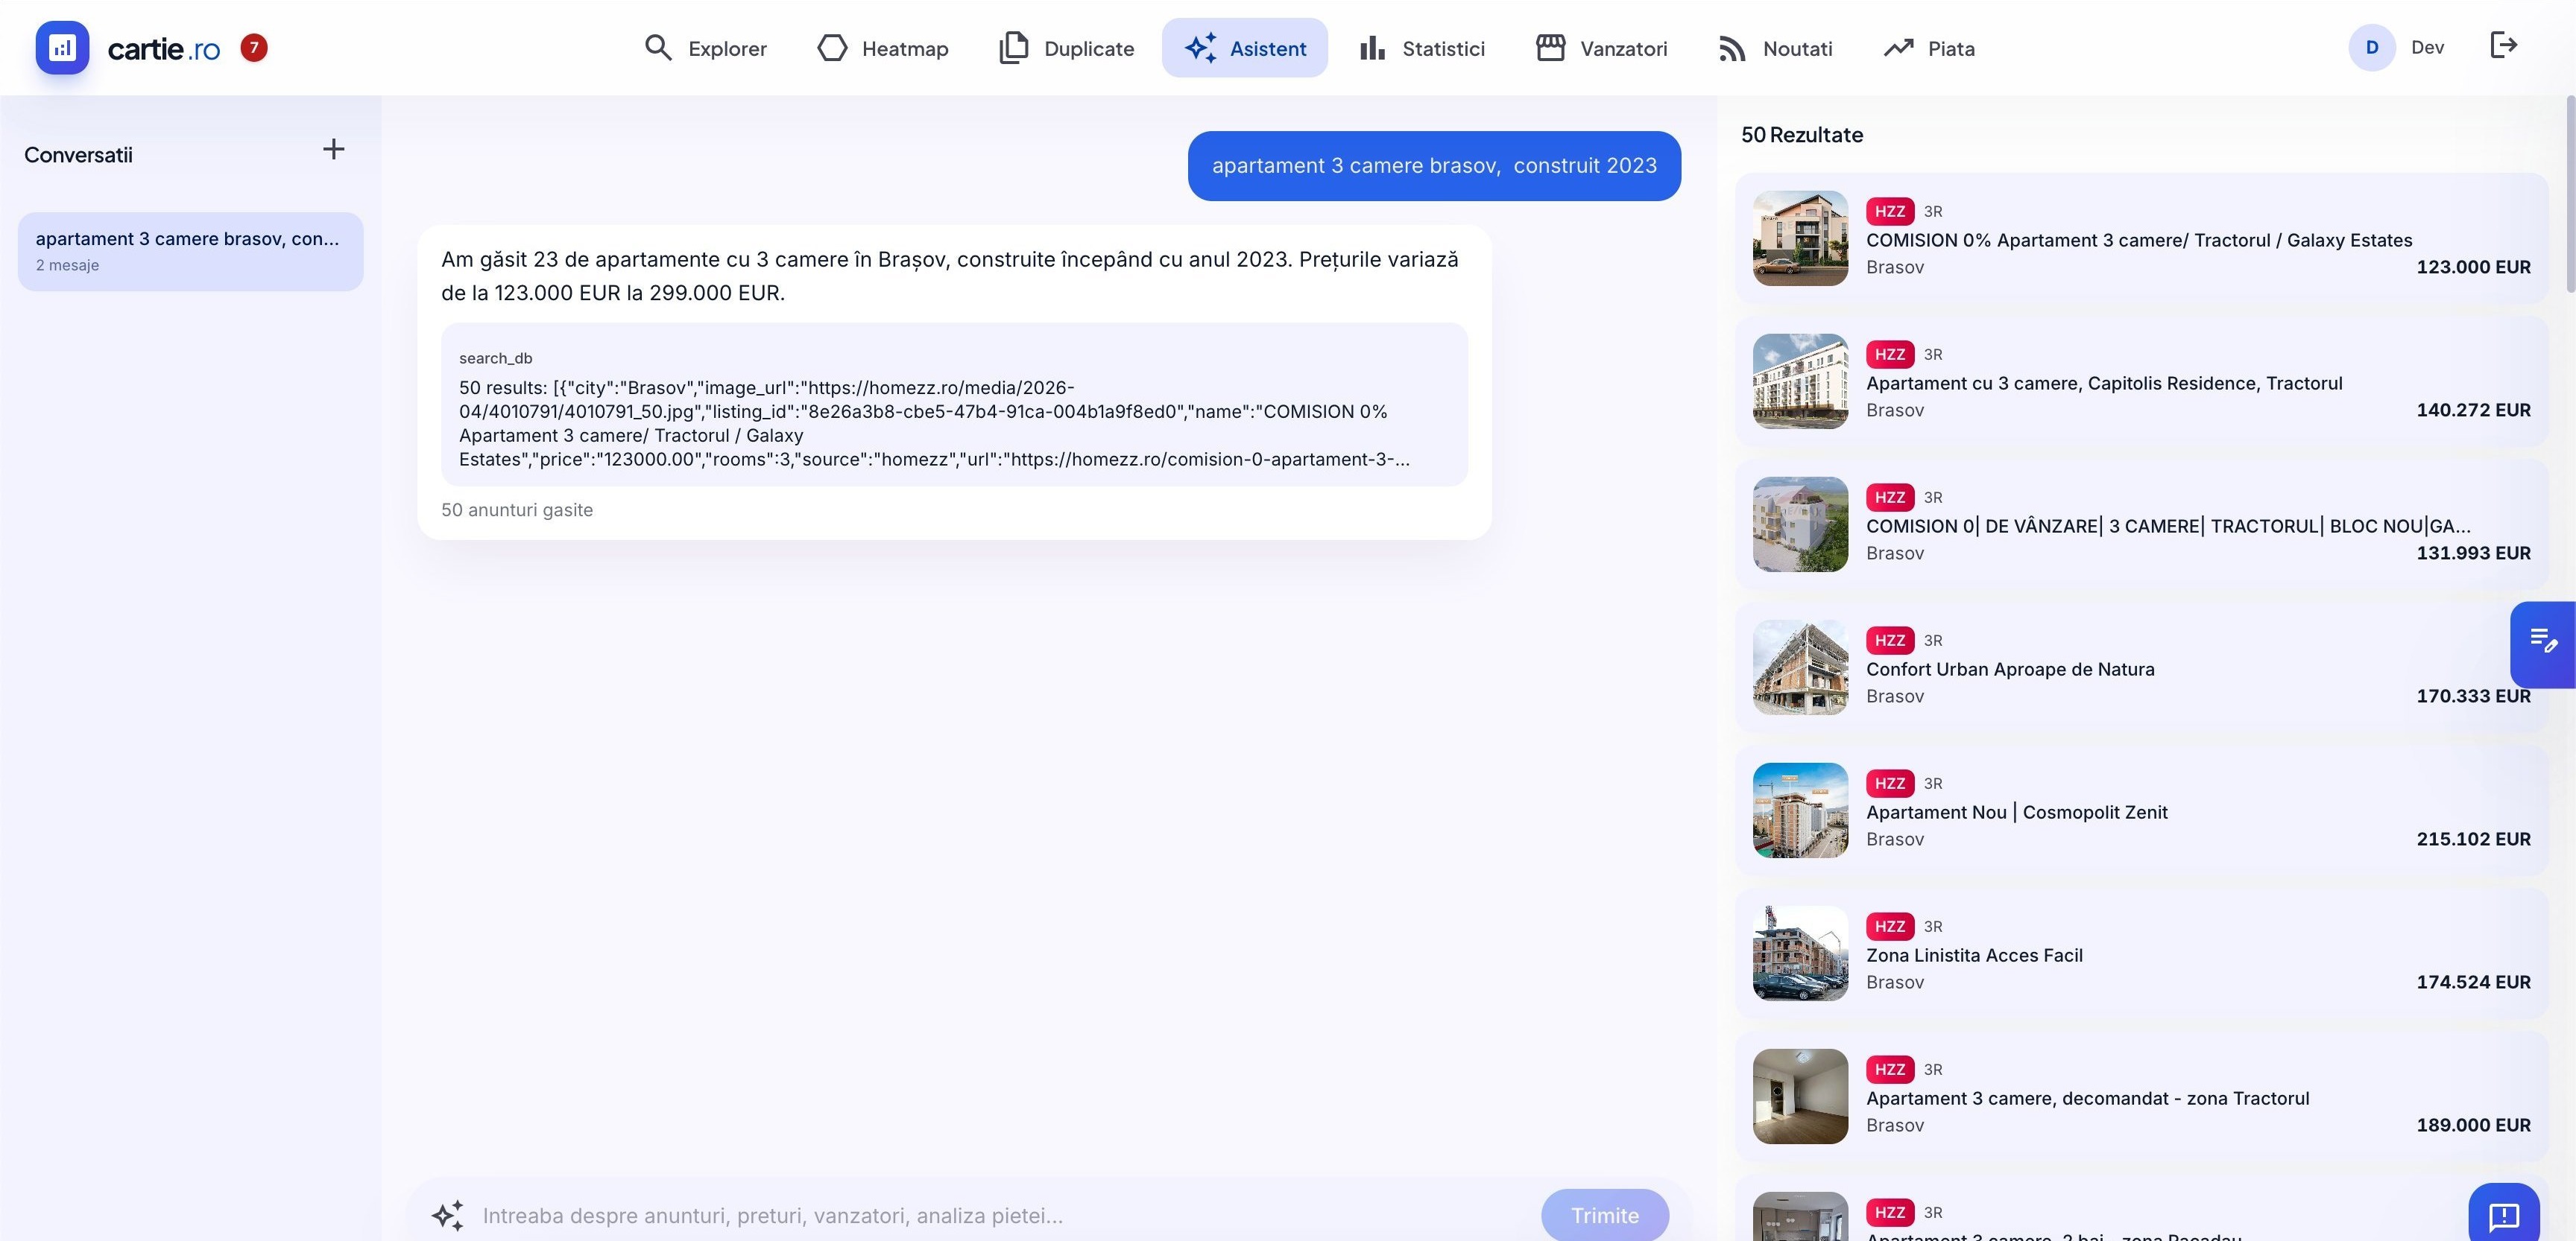This screenshot has width=2576, height=1241.
Task: Go to the Duplicate tab
Action: tap(1066, 48)
